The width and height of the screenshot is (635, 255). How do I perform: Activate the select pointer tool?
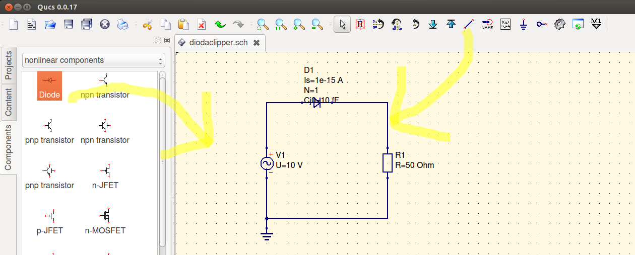pyautogui.click(x=342, y=24)
